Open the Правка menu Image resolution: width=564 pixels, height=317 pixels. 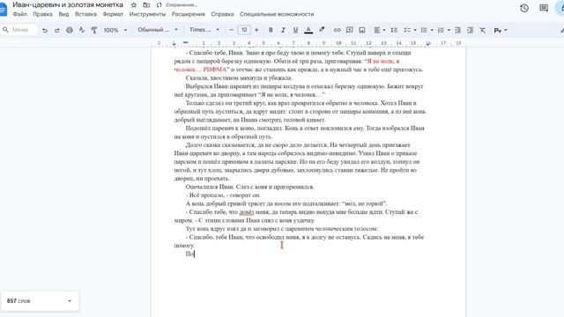point(42,14)
